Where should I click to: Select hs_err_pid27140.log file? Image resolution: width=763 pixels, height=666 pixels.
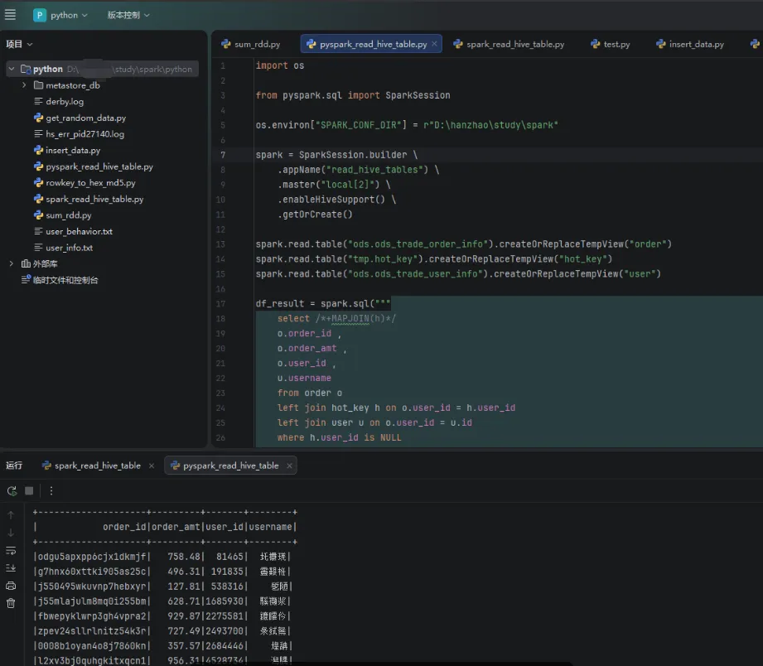(x=85, y=134)
